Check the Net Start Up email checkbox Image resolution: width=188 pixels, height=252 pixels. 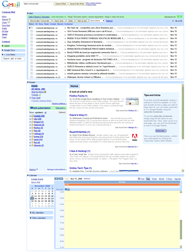point(32,28)
